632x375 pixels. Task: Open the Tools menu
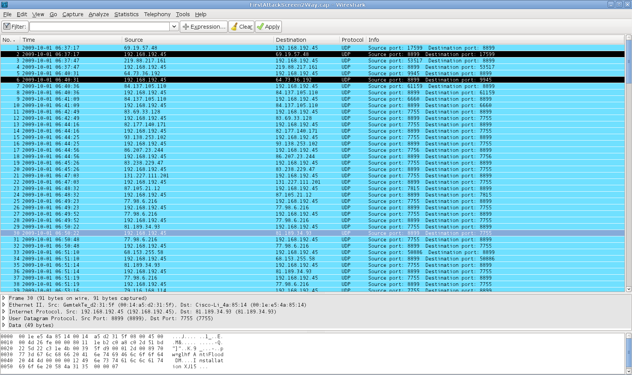(182, 14)
